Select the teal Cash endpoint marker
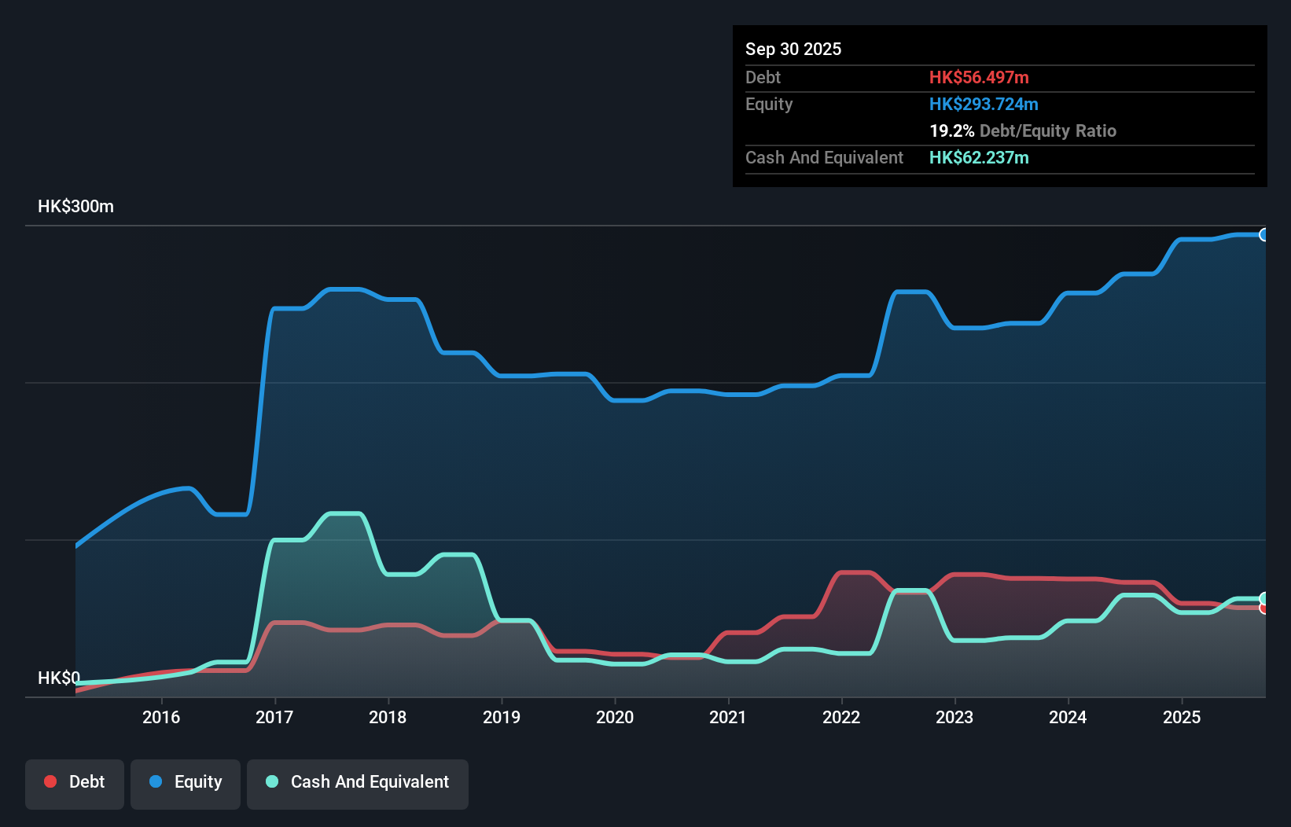This screenshot has height=827, width=1291. click(1263, 598)
